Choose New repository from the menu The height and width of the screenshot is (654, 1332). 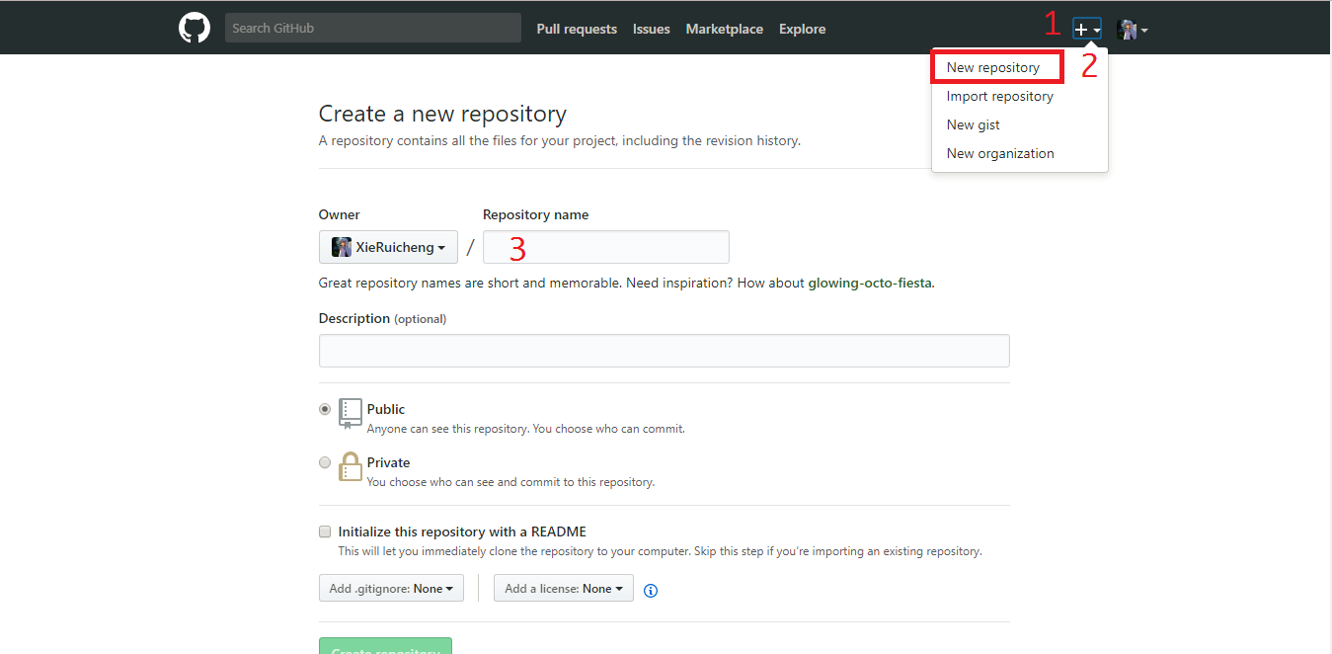[x=993, y=67]
